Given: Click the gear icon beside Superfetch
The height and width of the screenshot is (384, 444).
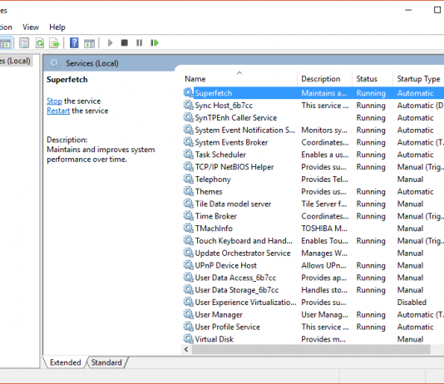Looking at the screenshot, I should pyautogui.click(x=188, y=92).
